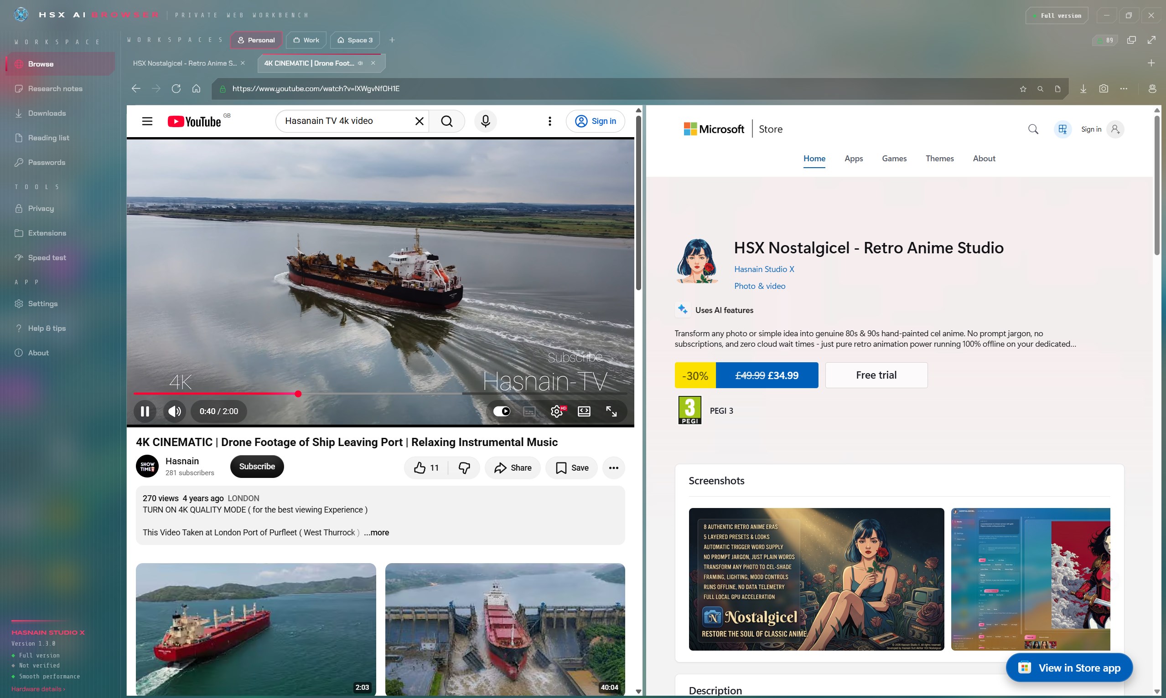This screenshot has width=1166, height=698.
Task: Add a new workspace with plus
Action: [x=392, y=40]
